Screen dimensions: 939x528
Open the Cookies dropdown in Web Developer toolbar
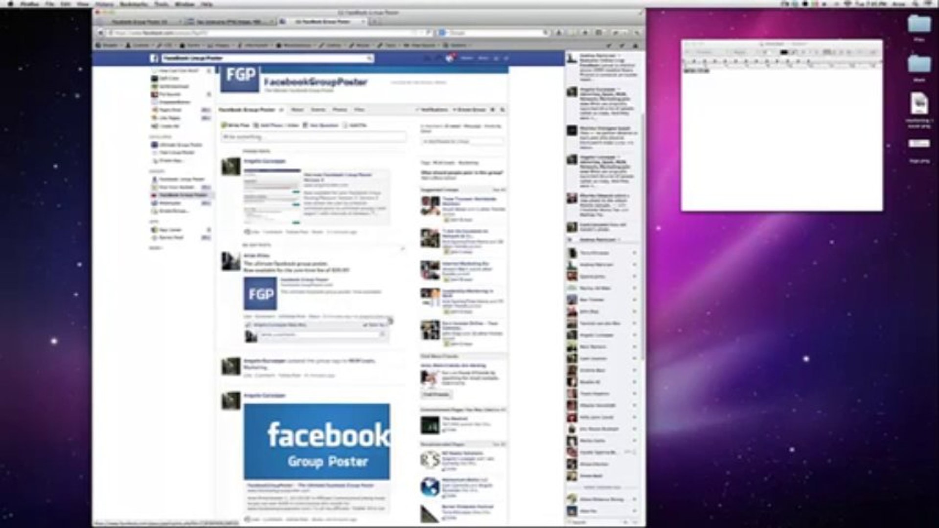tap(139, 45)
